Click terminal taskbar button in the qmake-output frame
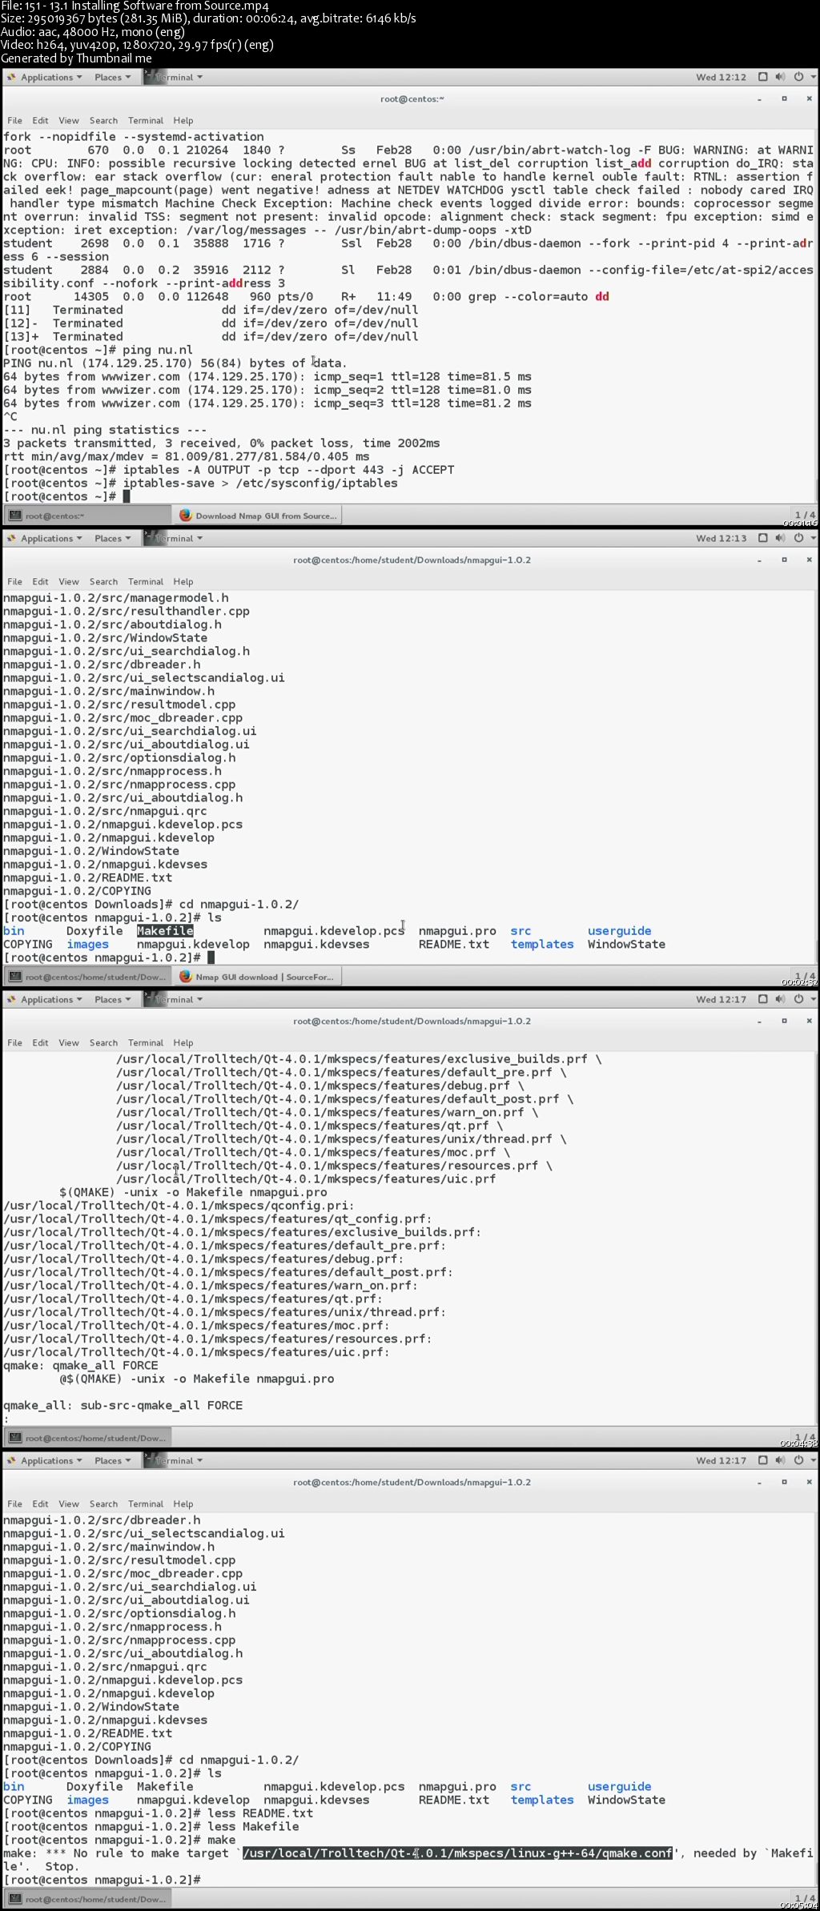Screen dimensions: 820x1911 coord(88,1438)
